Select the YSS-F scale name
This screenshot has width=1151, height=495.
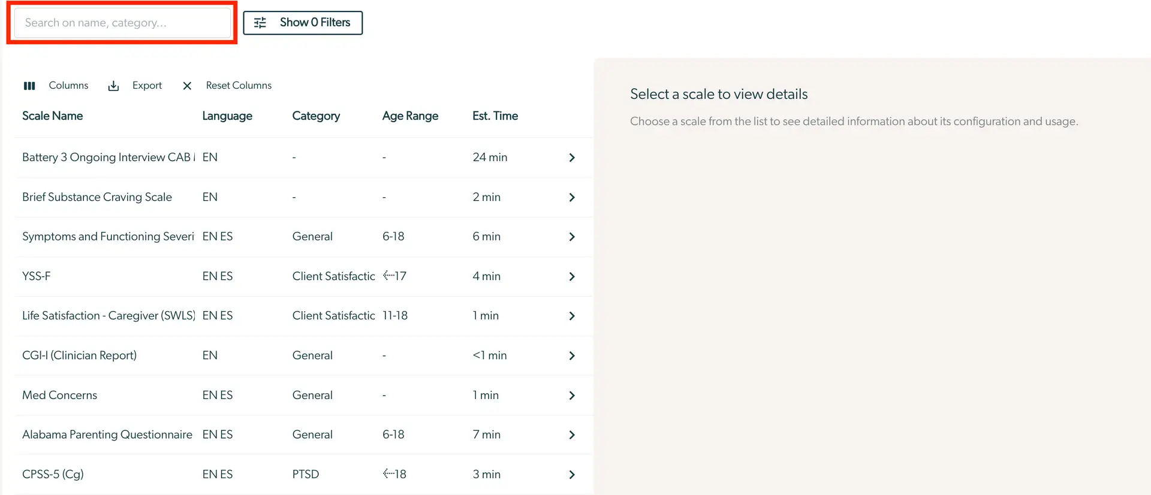tap(37, 276)
